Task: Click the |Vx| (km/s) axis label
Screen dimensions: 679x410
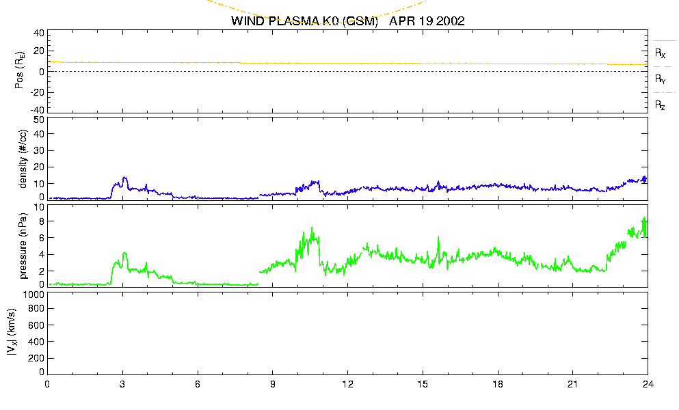Action: [12, 332]
